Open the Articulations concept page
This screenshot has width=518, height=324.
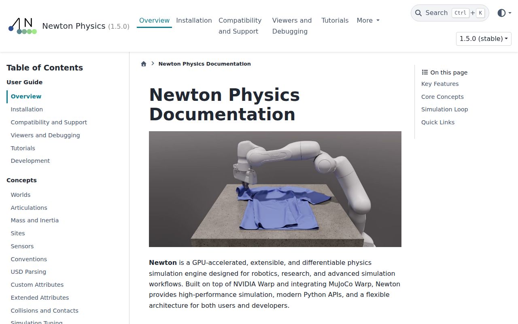click(x=29, y=208)
